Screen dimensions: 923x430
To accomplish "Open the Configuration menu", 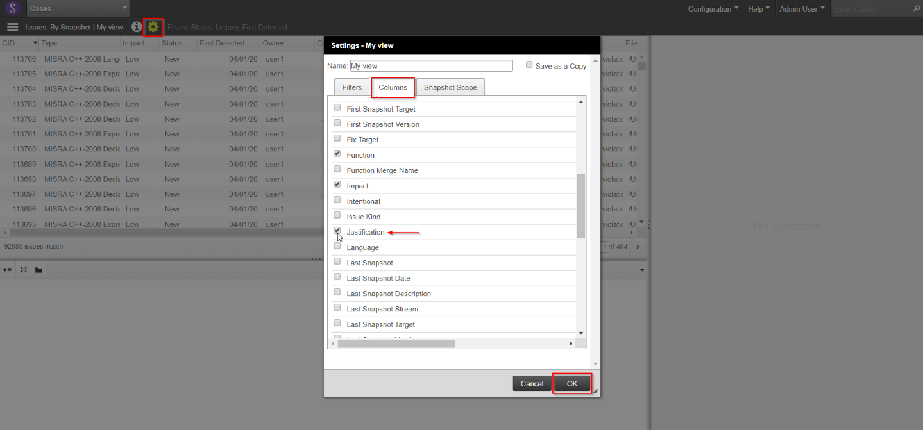I will [x=713, y=9].
